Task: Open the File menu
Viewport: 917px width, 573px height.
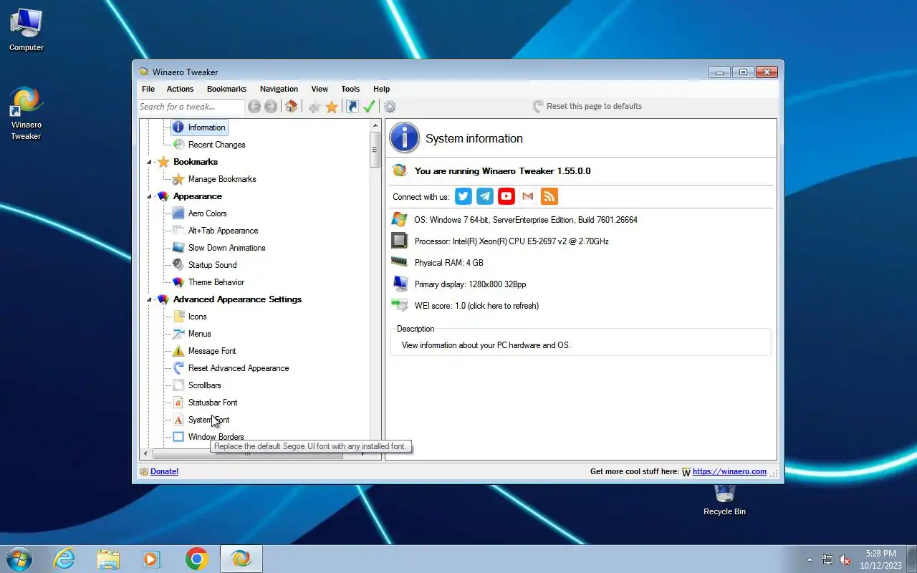Action: point(148,89)
